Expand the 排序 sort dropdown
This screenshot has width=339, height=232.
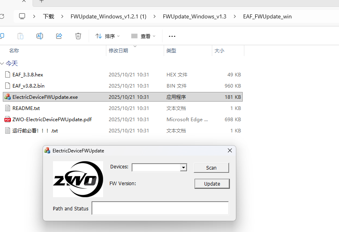[107, 36]
